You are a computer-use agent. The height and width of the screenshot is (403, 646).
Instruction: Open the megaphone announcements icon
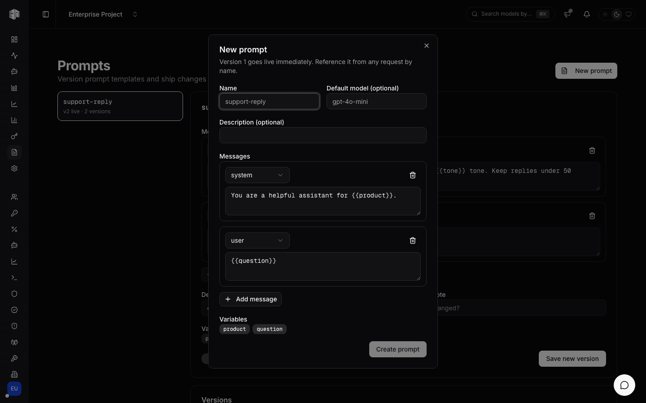567,14
